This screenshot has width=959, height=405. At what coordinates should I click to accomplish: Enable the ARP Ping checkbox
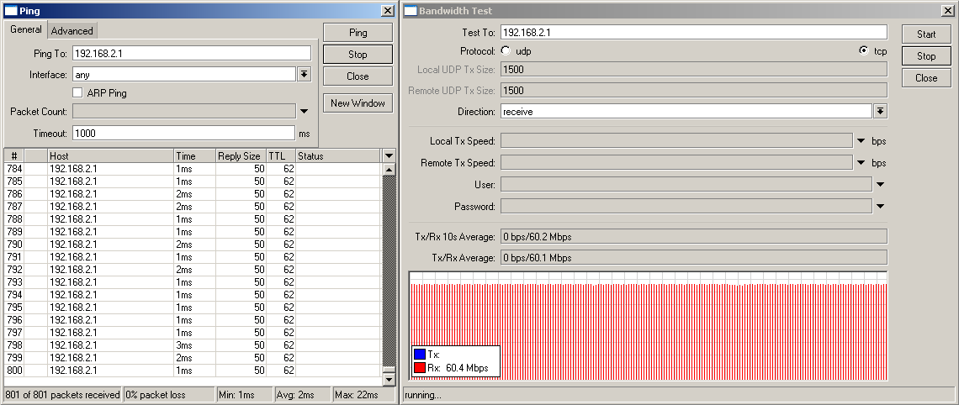point(77,93)
